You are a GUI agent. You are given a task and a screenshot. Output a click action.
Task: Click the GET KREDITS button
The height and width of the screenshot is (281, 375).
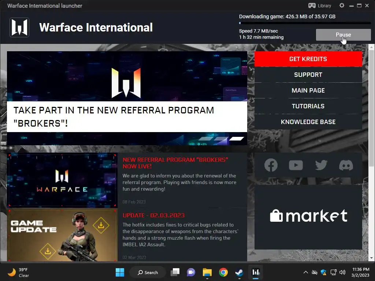[x=308, y=59]
